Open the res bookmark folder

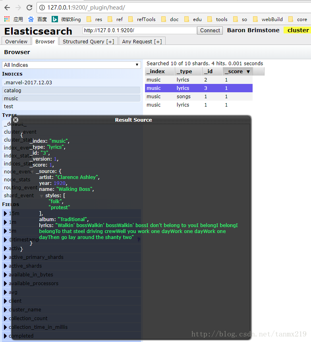pyautogui.click(x=94, y=19)
